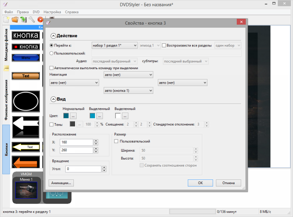293x217 pixels.
Task: Click the dark Тень color swatch
Action: 72,124
